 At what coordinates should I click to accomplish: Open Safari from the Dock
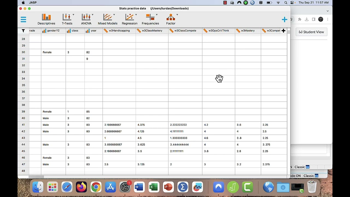67,187
